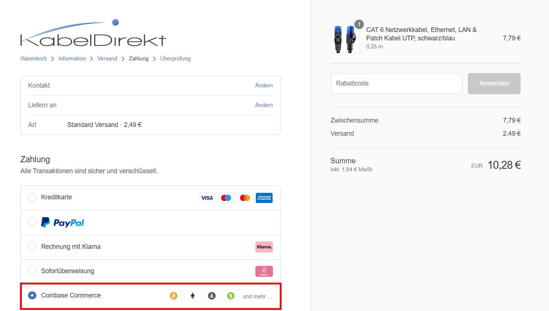Click the PayPal logo
This screenshot has width=549, height=311.
tap(63, 222)
